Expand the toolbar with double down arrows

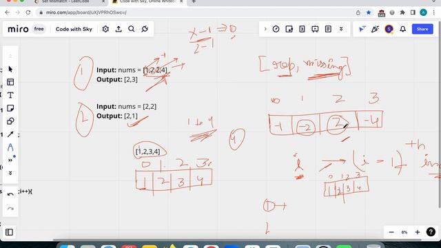pos(10,173)
